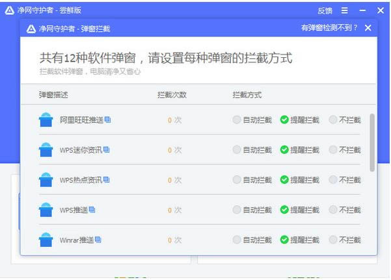Click the WPS迷你资讯 preview icon
The height and width of the screenshot is (280, 391).
[x=107, y=150]
